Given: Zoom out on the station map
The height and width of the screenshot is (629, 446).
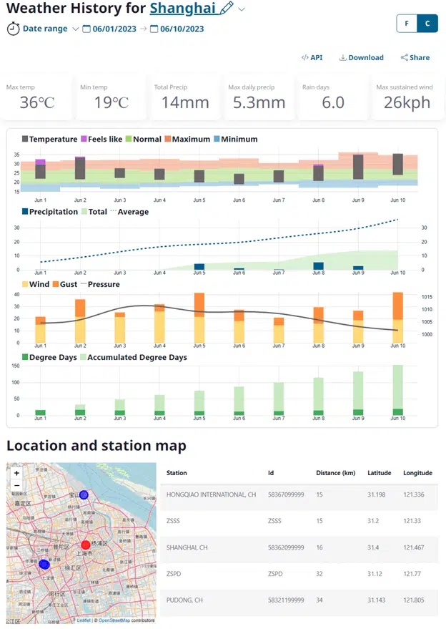Looking at the screenshot, I should [x=16, y=485].
